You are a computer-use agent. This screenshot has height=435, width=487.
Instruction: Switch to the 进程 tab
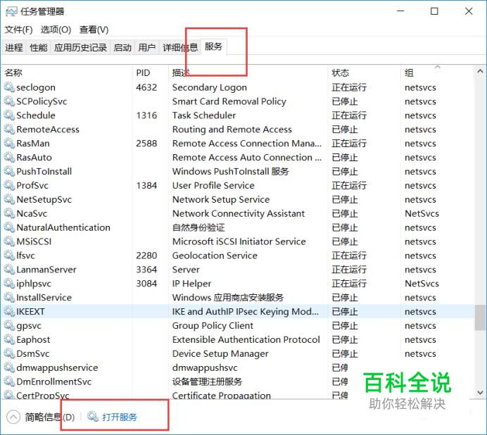[x=14, y=47]
